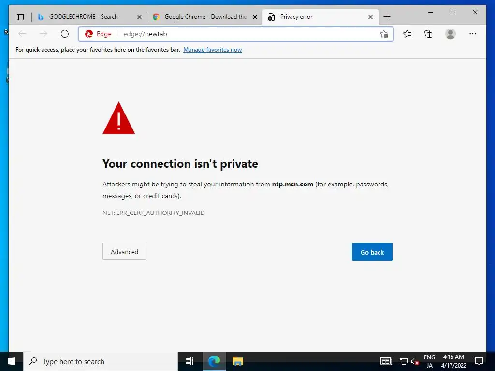Image resolution: width=495 pixels, height=371 pixels.
Task: Click the Advanced button
Action: [x=124, y=251]
